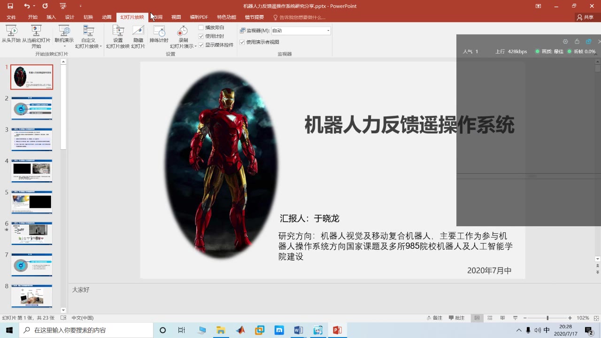Select slide 6 thumbnail
This screenshot has width=601, height=338.
tap(32, 233)
